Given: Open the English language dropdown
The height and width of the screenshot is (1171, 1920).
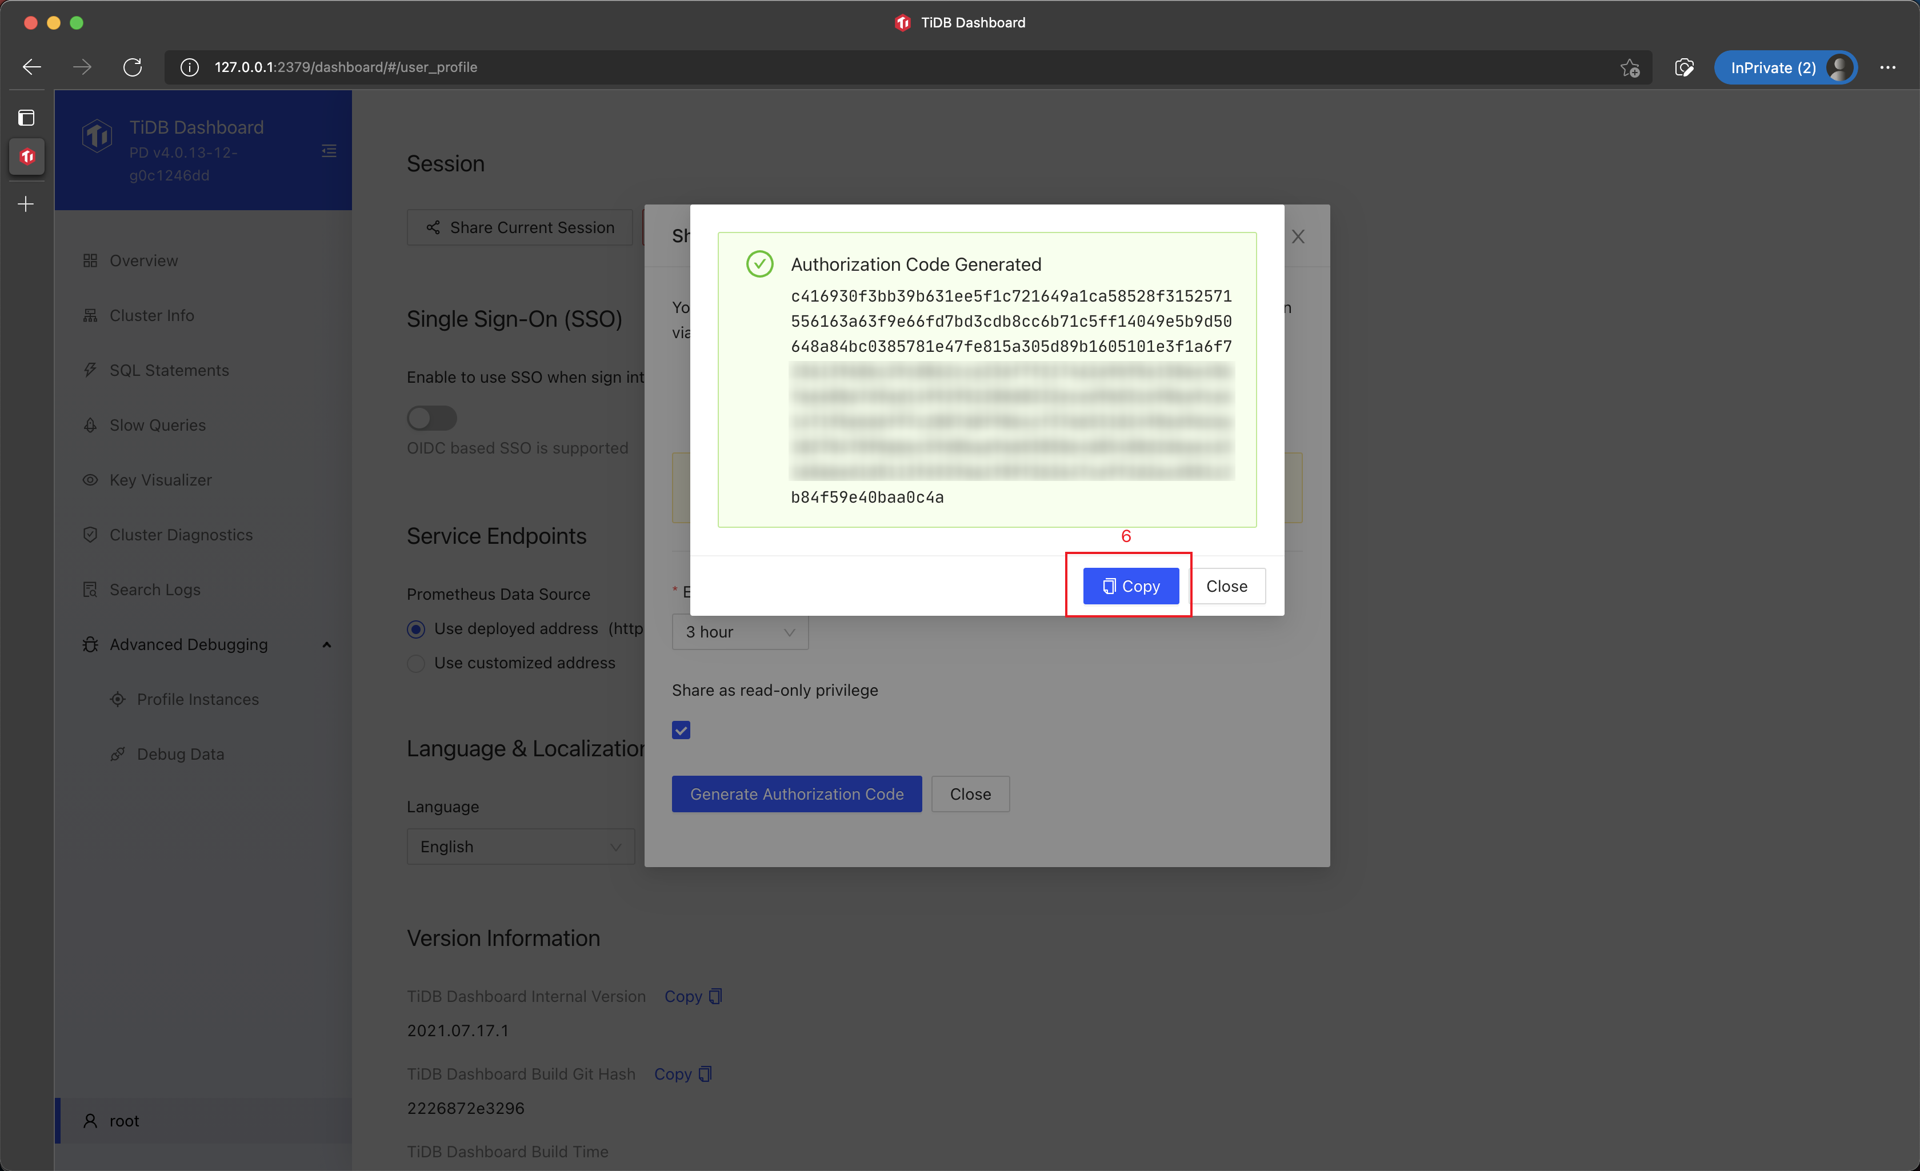Looking at the screenshot, I should pos(521,846).
